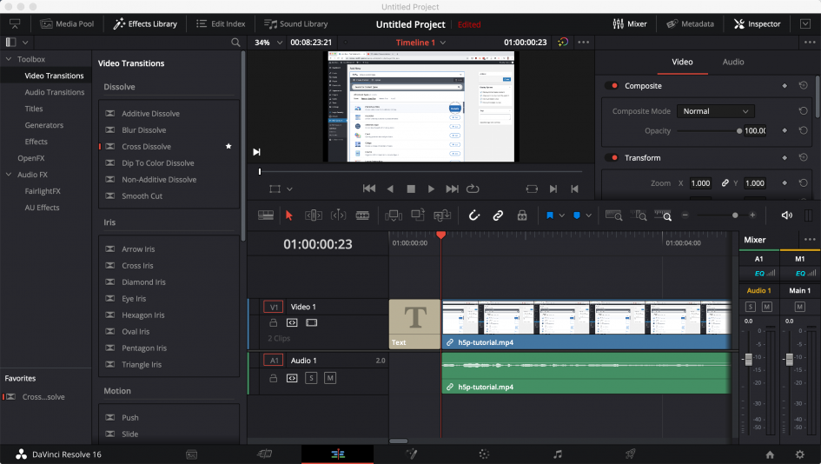This screenshot has width=821, height=464.
Task: Select the blade edit mode tool
Action: [x=362, y=215]
